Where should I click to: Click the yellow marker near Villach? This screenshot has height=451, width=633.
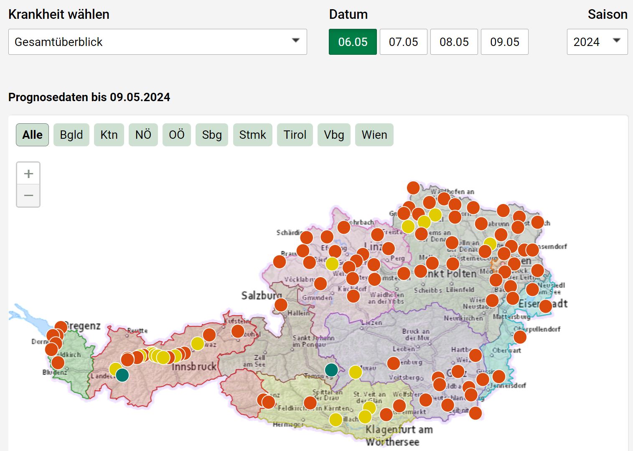(x=336, y=419)
